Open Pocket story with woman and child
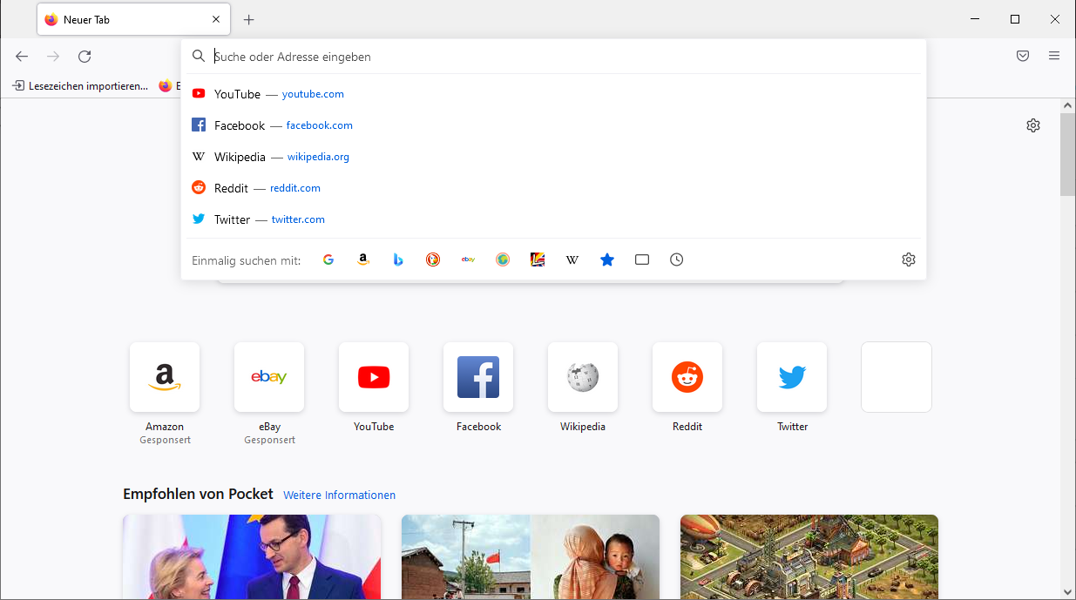The image size is (1076, 600). pos(531,557)
